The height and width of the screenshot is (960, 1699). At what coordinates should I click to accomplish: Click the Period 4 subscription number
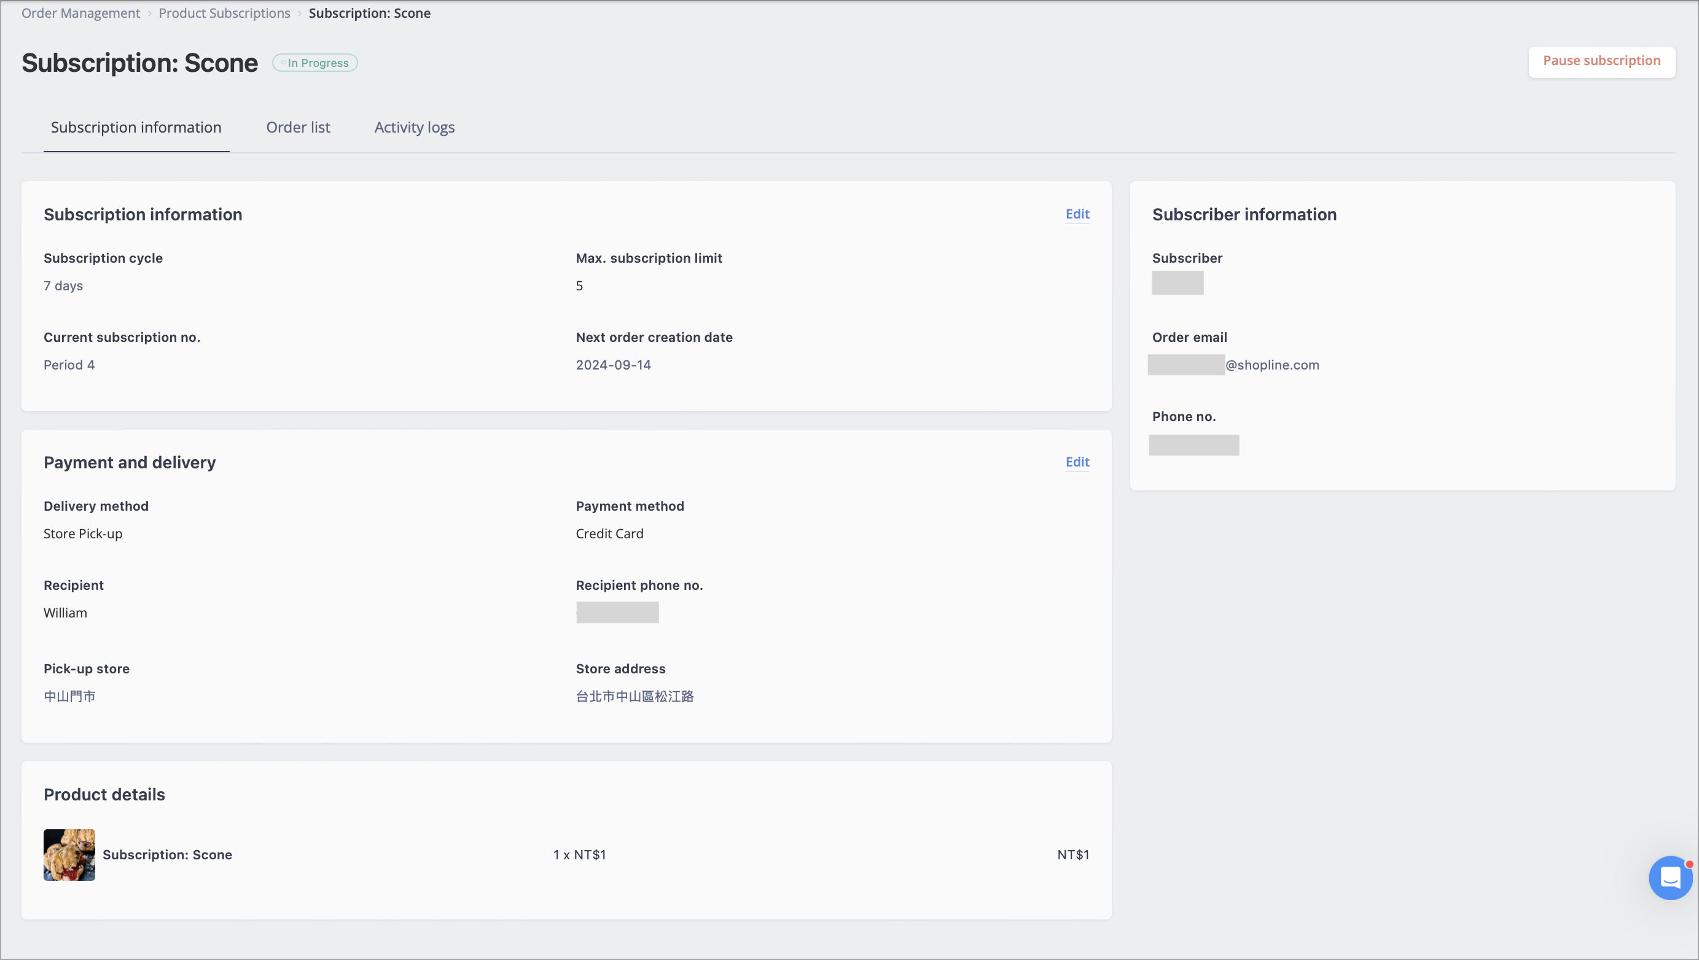tap(69, 365)
